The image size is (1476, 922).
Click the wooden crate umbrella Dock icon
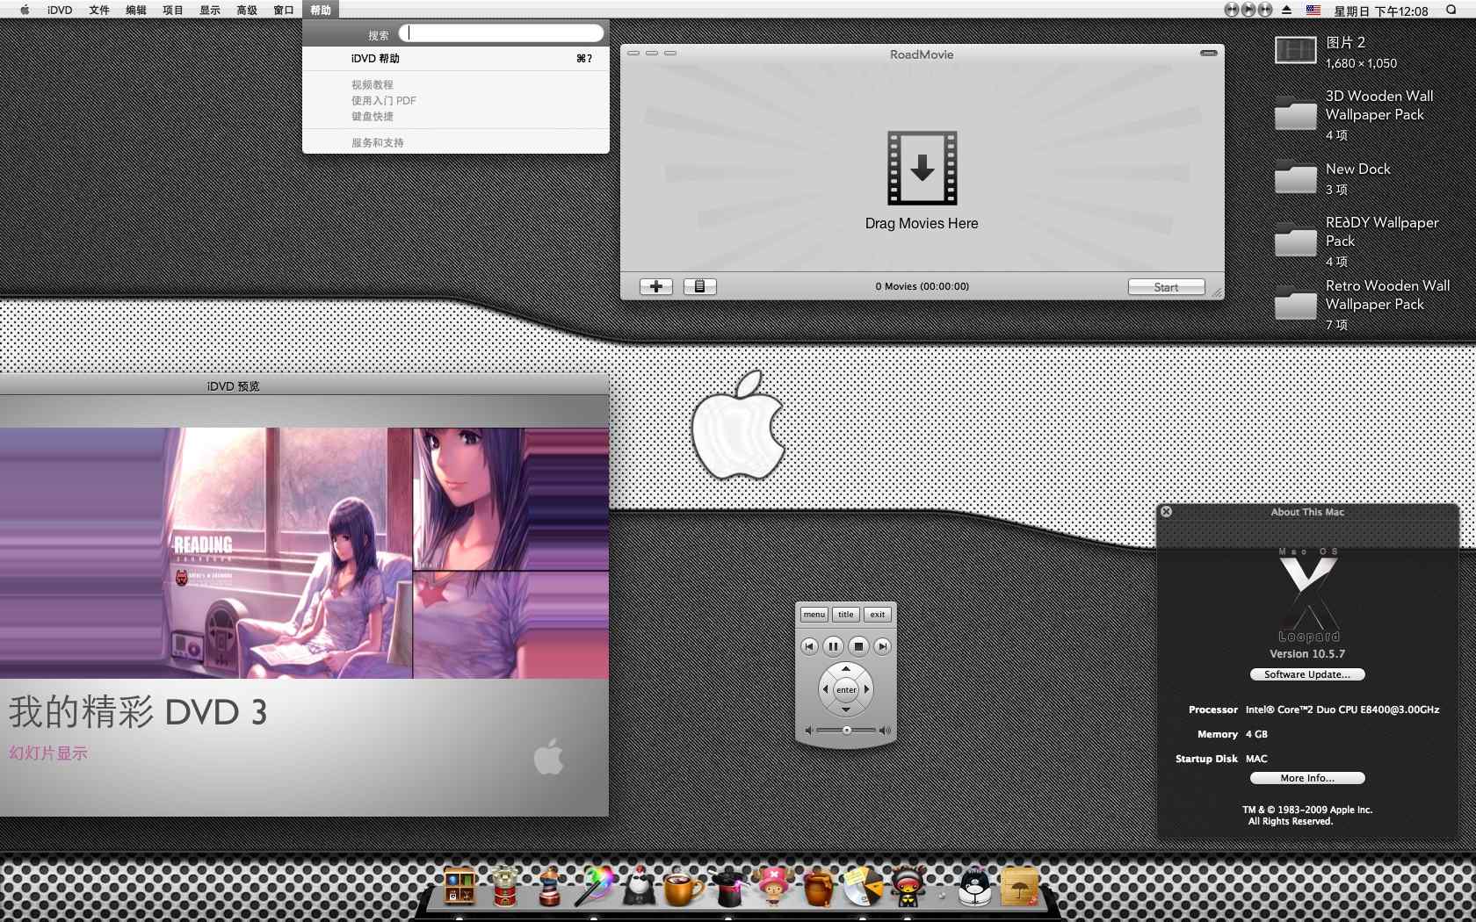coord(1020,886)
